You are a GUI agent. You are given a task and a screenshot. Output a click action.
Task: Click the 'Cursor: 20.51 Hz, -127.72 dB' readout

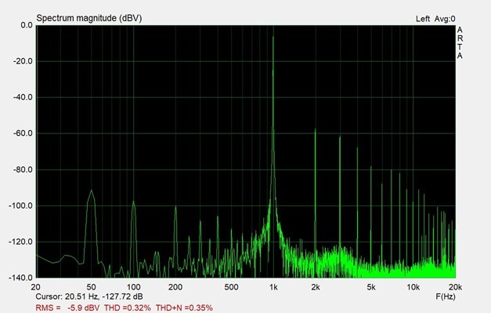[89, 297]
